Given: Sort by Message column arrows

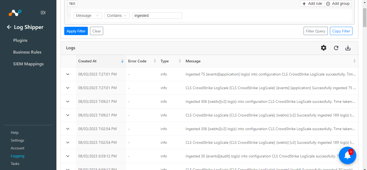Looking at the screenshot, I should pyautogui.click(x=354, y=61).
